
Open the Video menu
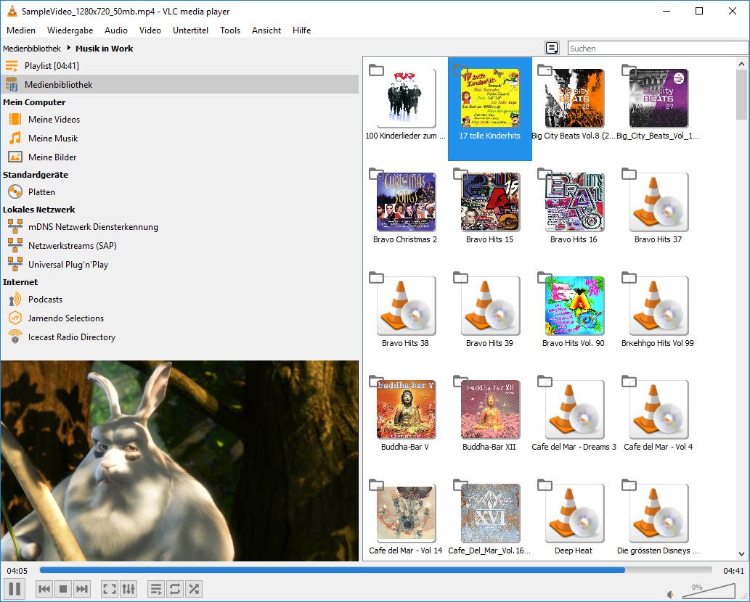tap(150, 30)
